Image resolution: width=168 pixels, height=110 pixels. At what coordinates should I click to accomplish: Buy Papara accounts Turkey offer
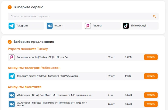coord(151,57)
